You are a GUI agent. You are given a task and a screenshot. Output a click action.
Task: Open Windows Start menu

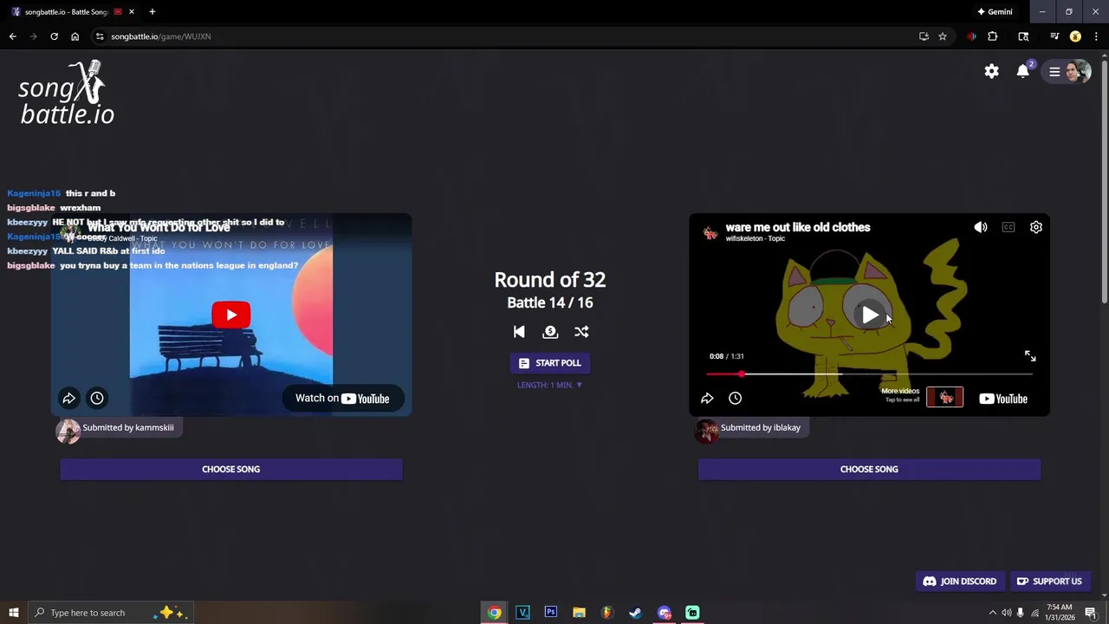coord(13,613)
